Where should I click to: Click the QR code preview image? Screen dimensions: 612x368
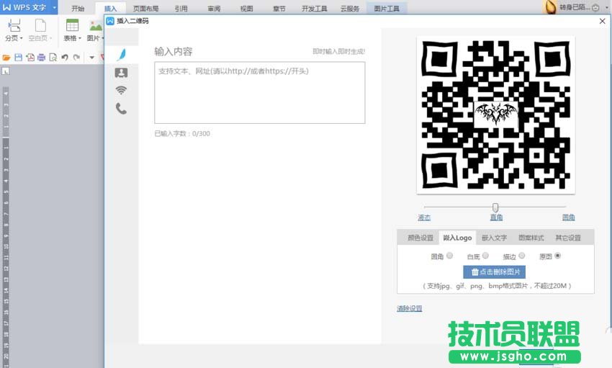[x=495, y=115]
